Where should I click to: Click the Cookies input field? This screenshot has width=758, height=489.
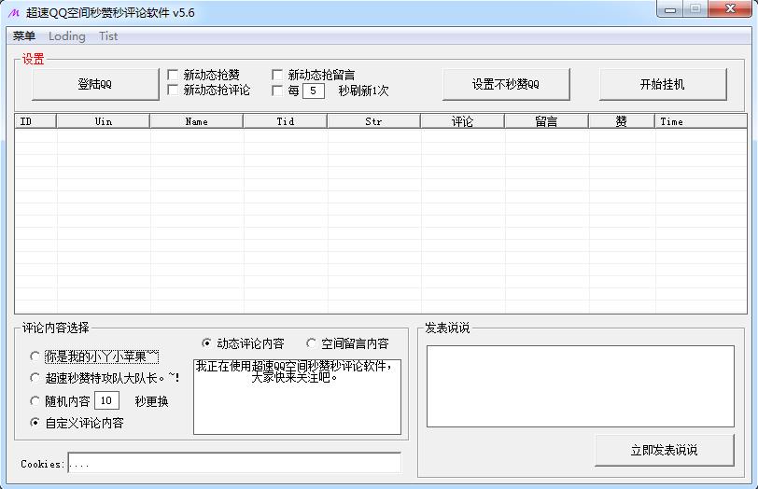click(233, 463)
